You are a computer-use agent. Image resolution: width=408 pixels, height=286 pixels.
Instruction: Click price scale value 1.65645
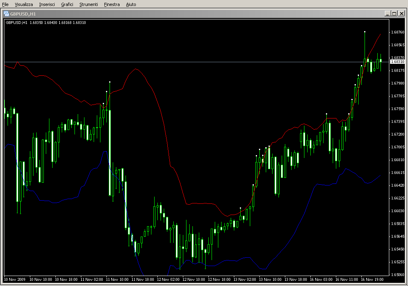[x=398, y=237]
